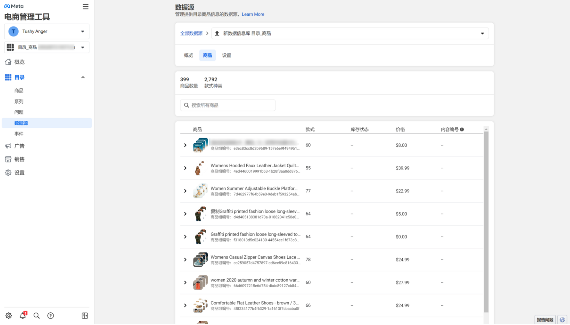The image size is (570, 325).
Task: Click the search magnifier in sidebar footer
Action: [36, 315]
